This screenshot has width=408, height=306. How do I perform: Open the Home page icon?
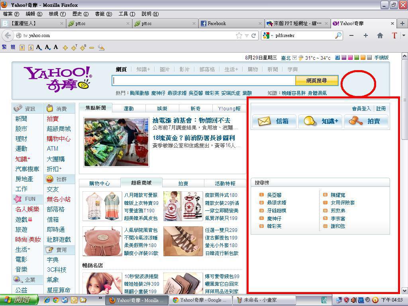click(x=380, y=35)
